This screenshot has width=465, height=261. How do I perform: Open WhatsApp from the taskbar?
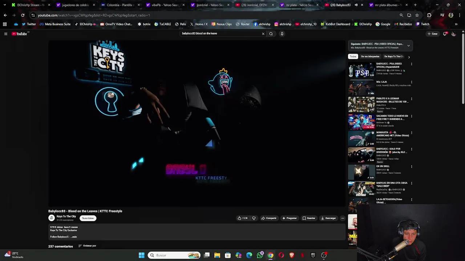260,255
